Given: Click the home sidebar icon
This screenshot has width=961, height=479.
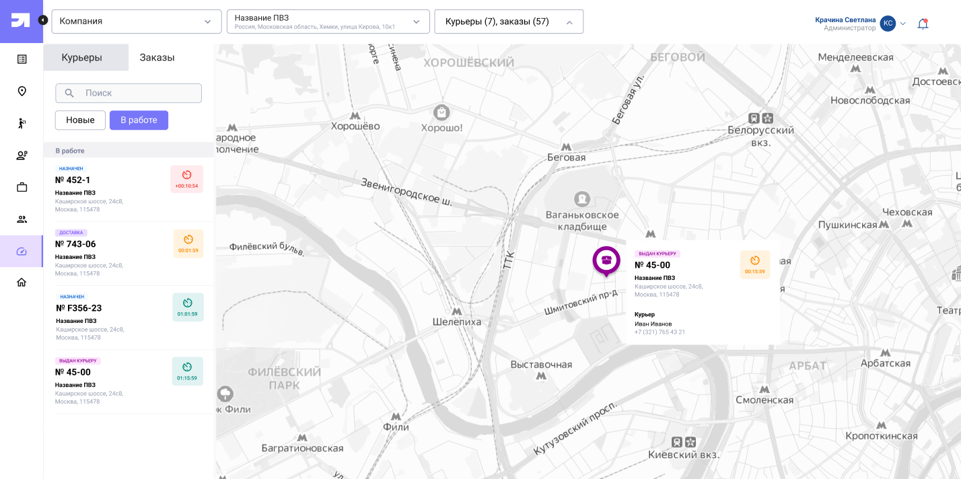Looking at the screenshot, I should coord(22,283).
